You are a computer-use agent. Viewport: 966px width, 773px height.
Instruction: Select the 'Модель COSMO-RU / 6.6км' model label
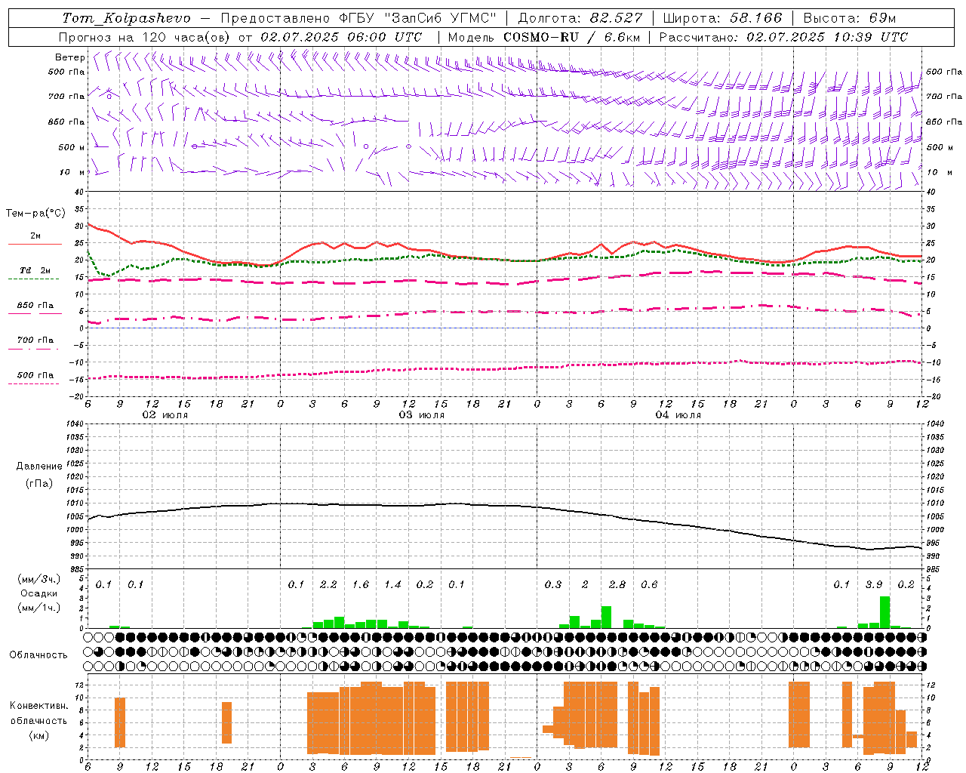tap(543, 37)
